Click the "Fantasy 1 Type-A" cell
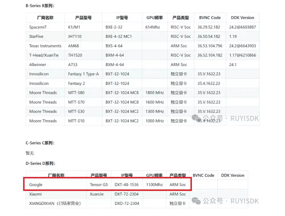 (x=83, y=74)
